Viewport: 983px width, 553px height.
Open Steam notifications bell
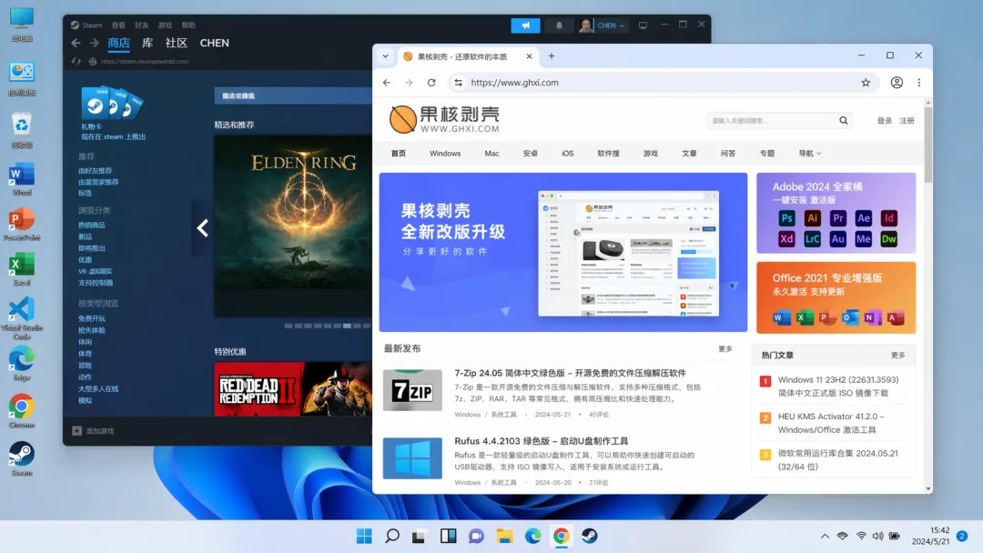[559, 25]
